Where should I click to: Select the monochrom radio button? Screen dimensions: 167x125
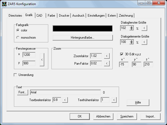[x=18, y=38]
